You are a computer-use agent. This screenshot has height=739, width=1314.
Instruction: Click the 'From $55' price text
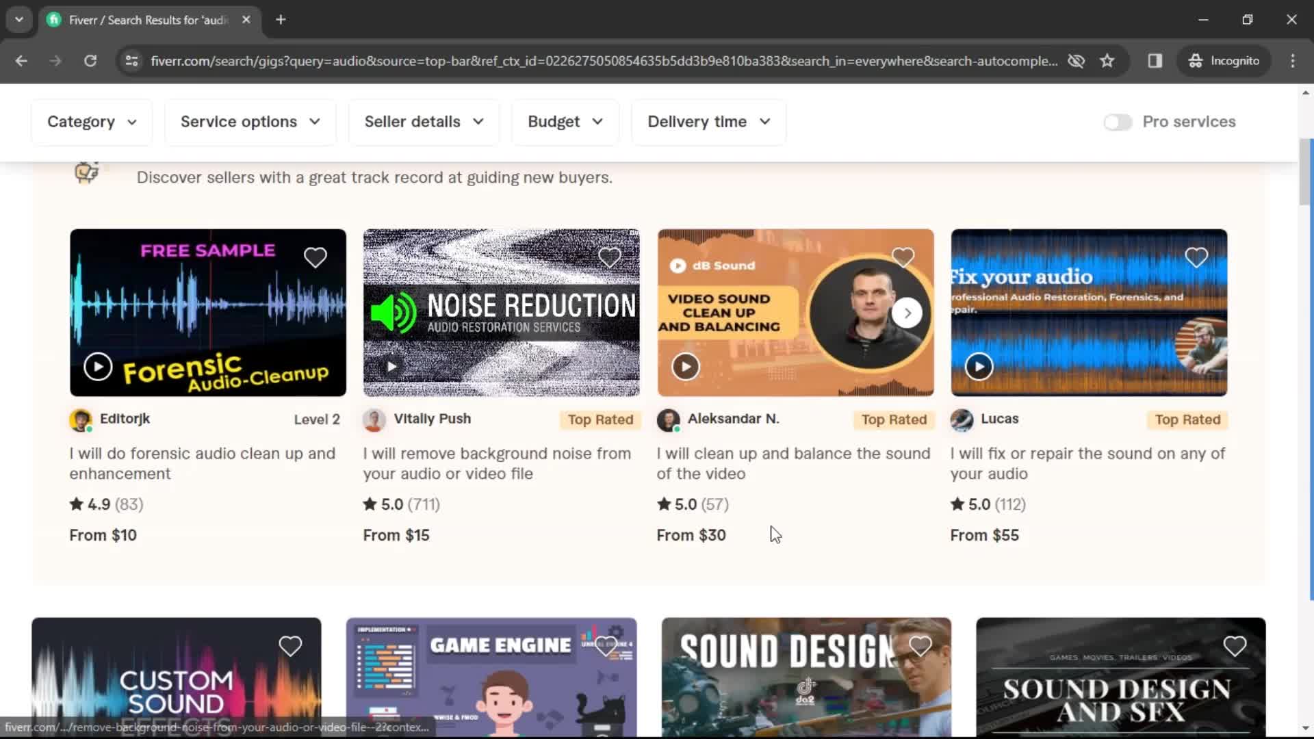pos(984,535)
